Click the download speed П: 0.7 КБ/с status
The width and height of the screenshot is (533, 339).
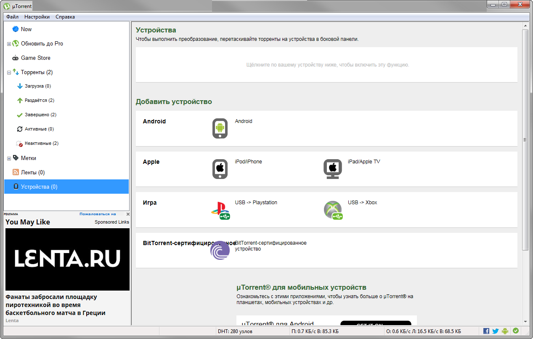click(315, 331)
